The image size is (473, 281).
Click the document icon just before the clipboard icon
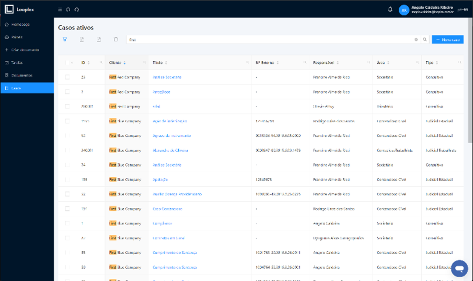tap(99, 39)
